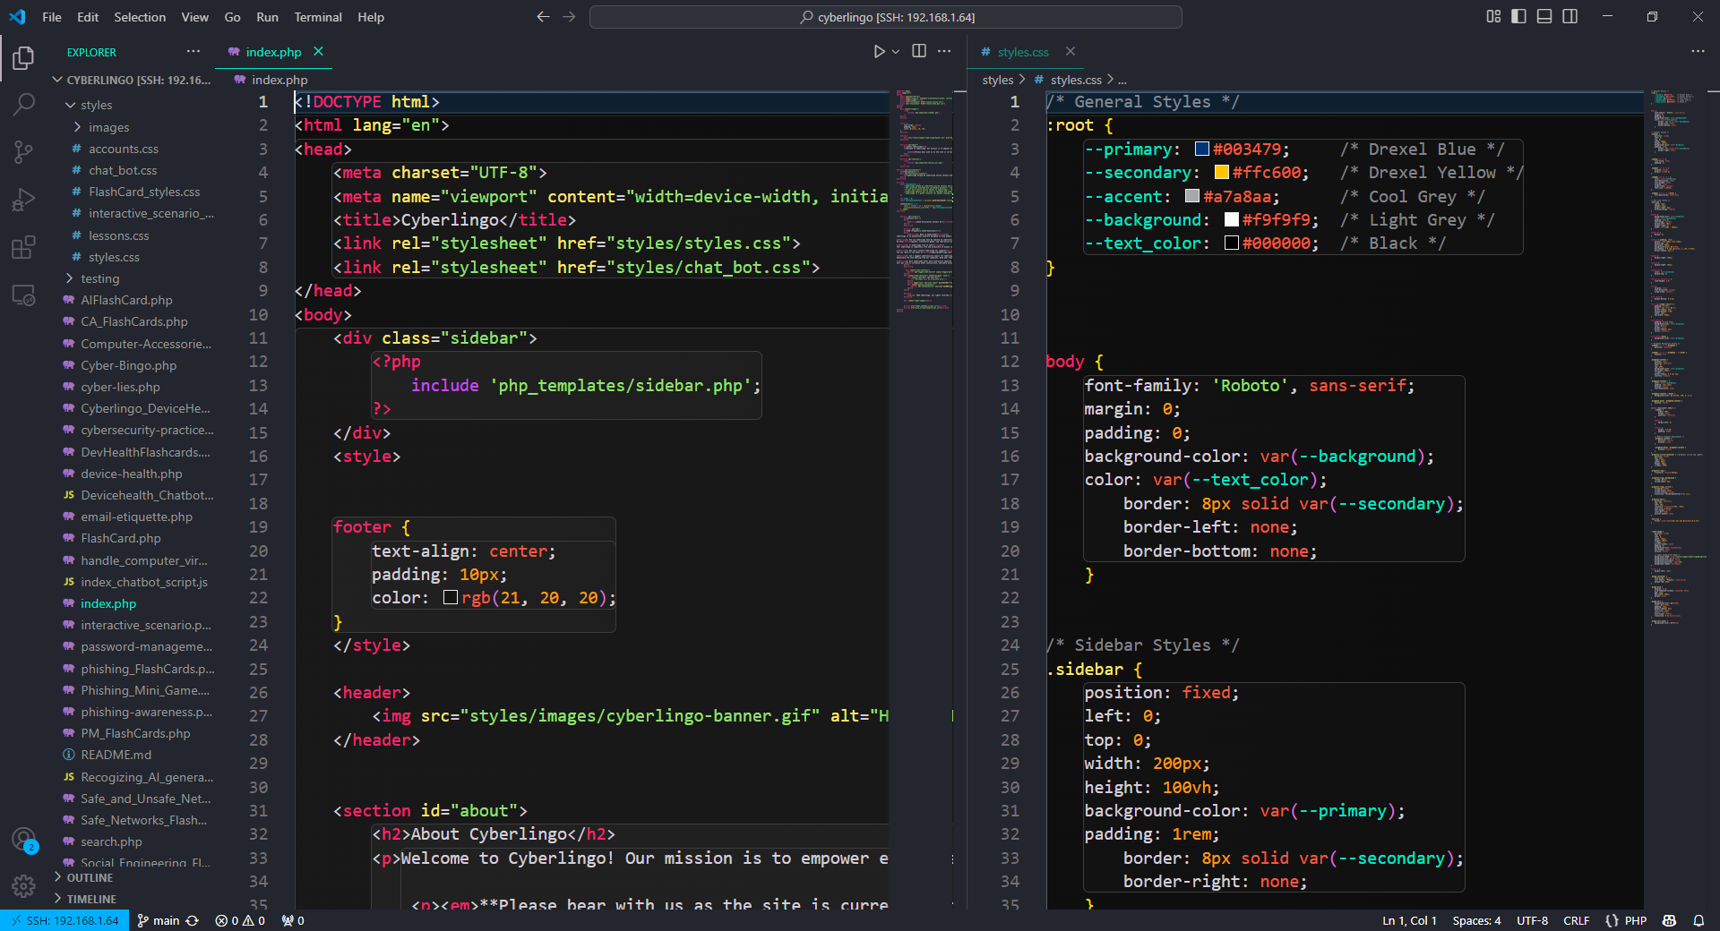Go forward in navigation history
1720x931 pixels.
569,17
